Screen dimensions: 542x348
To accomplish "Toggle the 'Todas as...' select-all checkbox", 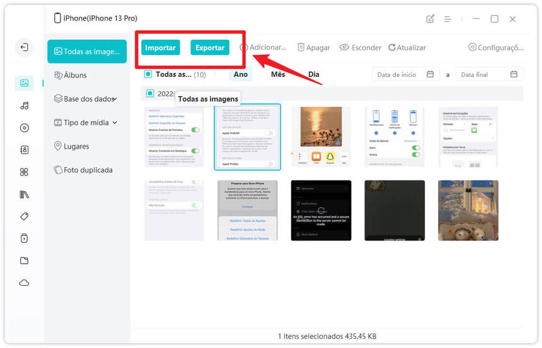I will [148, 74].
